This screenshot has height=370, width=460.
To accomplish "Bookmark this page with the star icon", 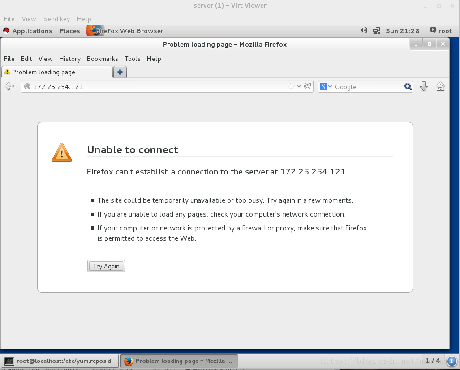I will coord(291,86).
